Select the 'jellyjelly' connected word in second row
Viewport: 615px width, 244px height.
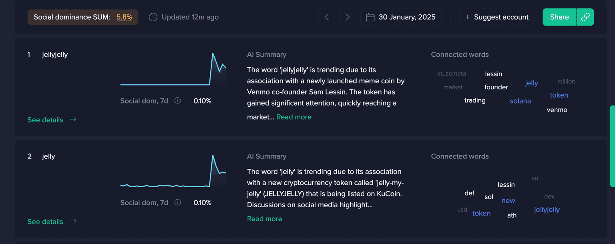pos(547,210)
